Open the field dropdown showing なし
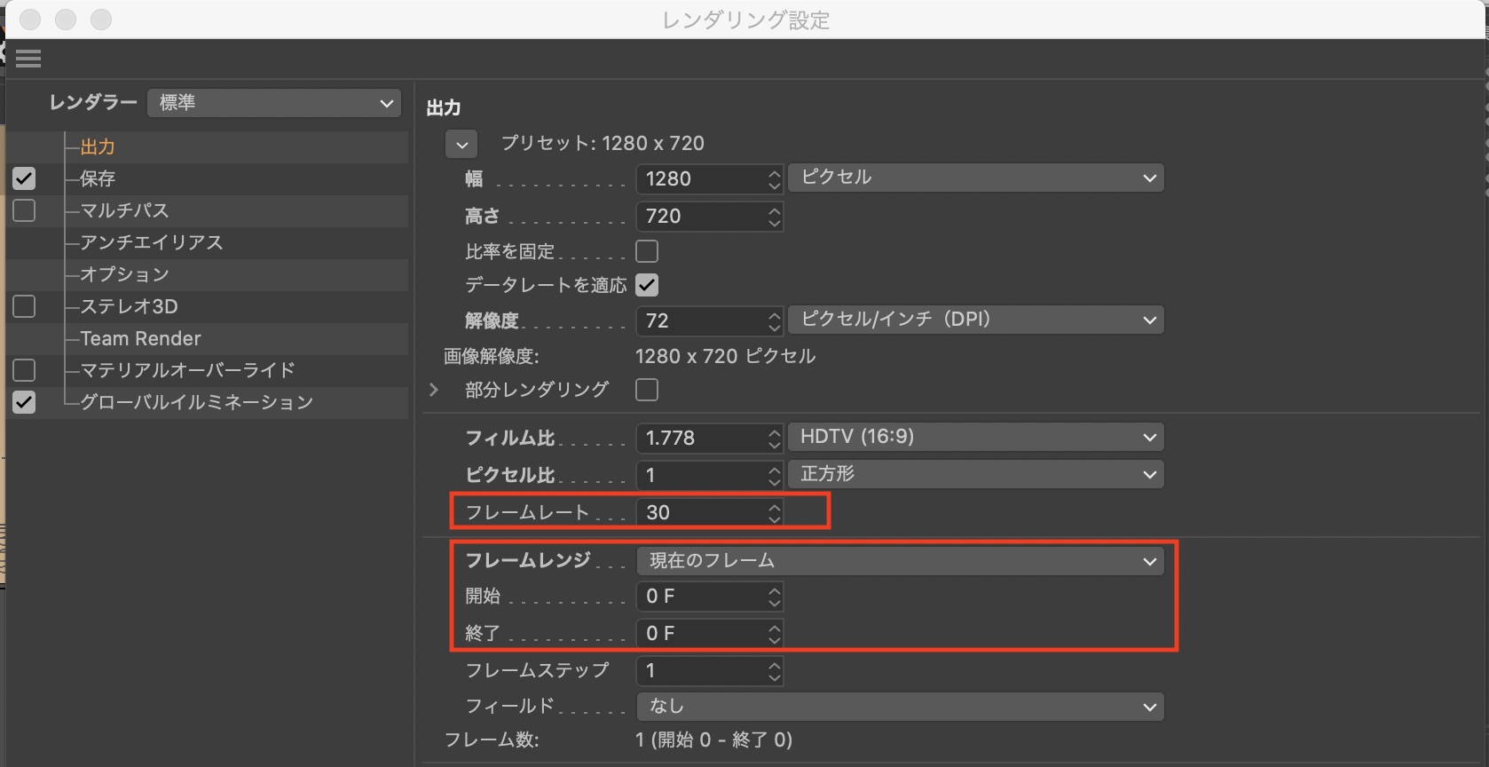The image size is (1489, 767). tap(900, 707)
